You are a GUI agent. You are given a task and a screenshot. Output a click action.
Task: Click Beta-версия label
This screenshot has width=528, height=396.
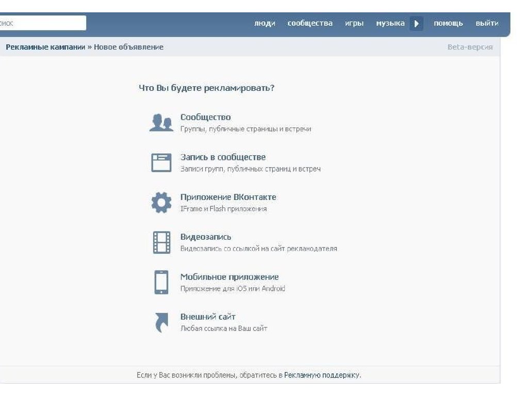pos(470,47)
